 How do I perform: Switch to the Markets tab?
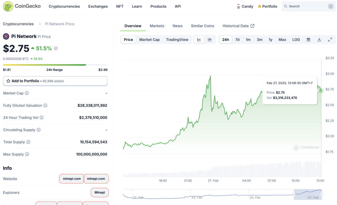click(x=157, y=26)
